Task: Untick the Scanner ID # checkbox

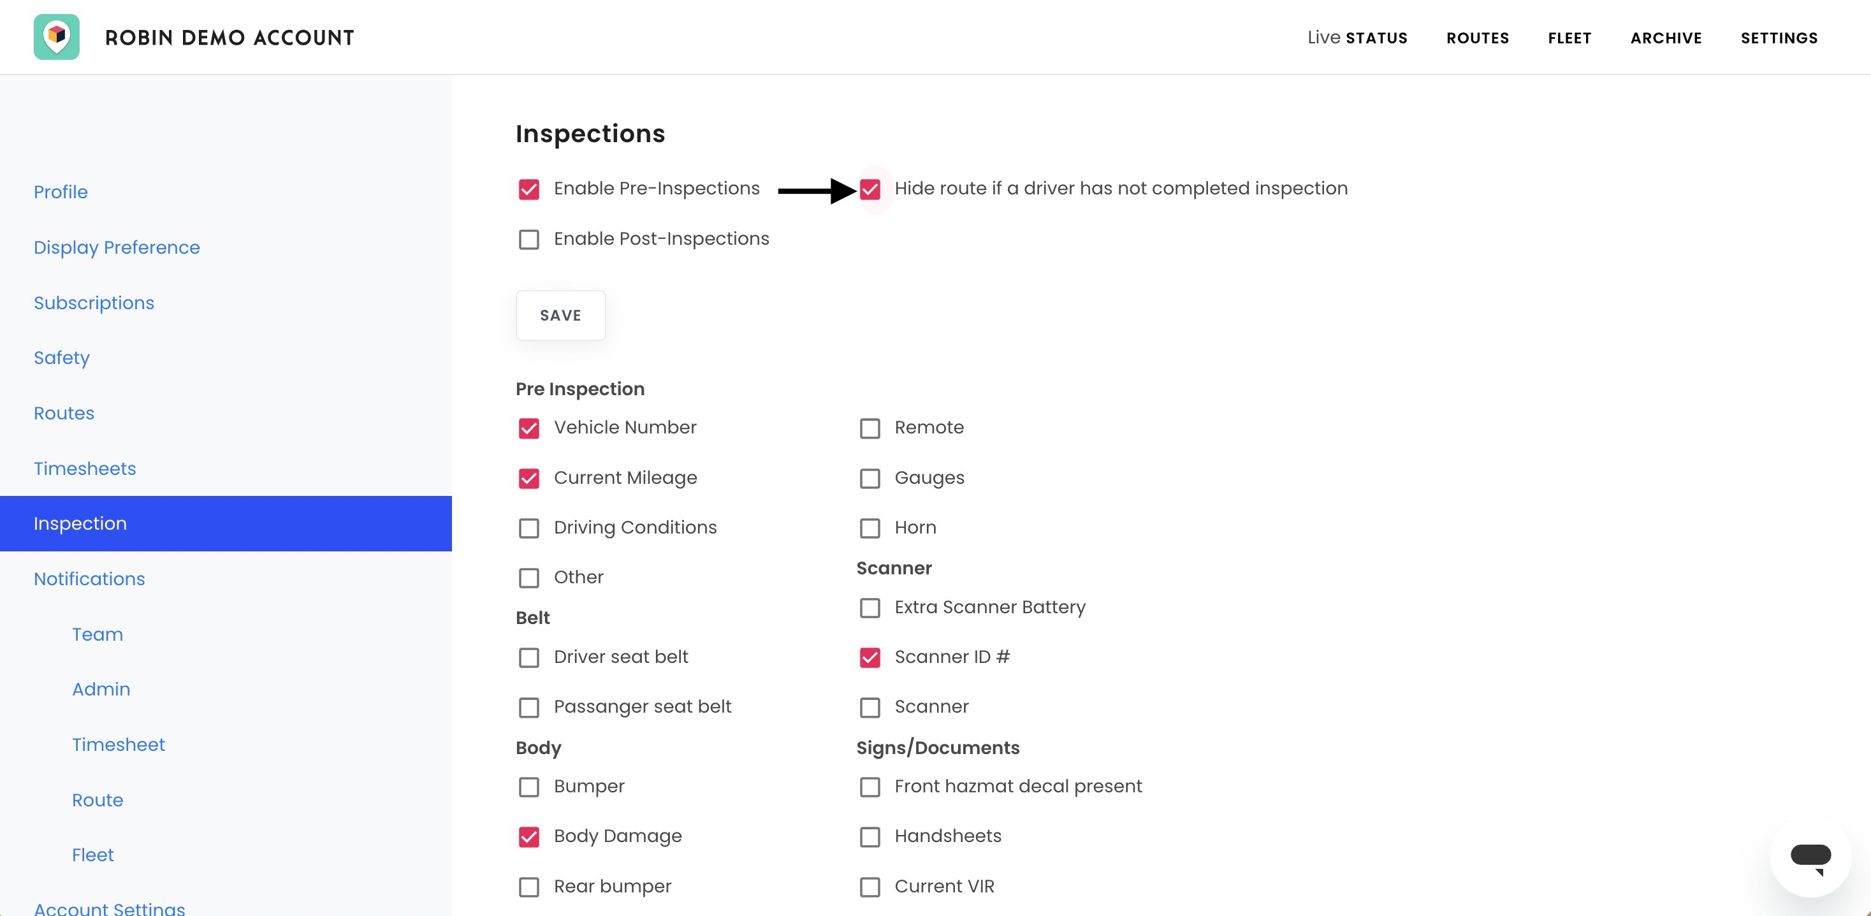Action: click(870, 657)
